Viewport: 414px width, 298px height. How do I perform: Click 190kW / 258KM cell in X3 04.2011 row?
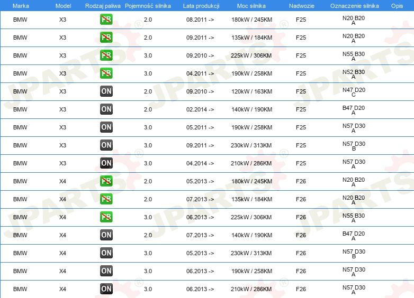[251, 73]
